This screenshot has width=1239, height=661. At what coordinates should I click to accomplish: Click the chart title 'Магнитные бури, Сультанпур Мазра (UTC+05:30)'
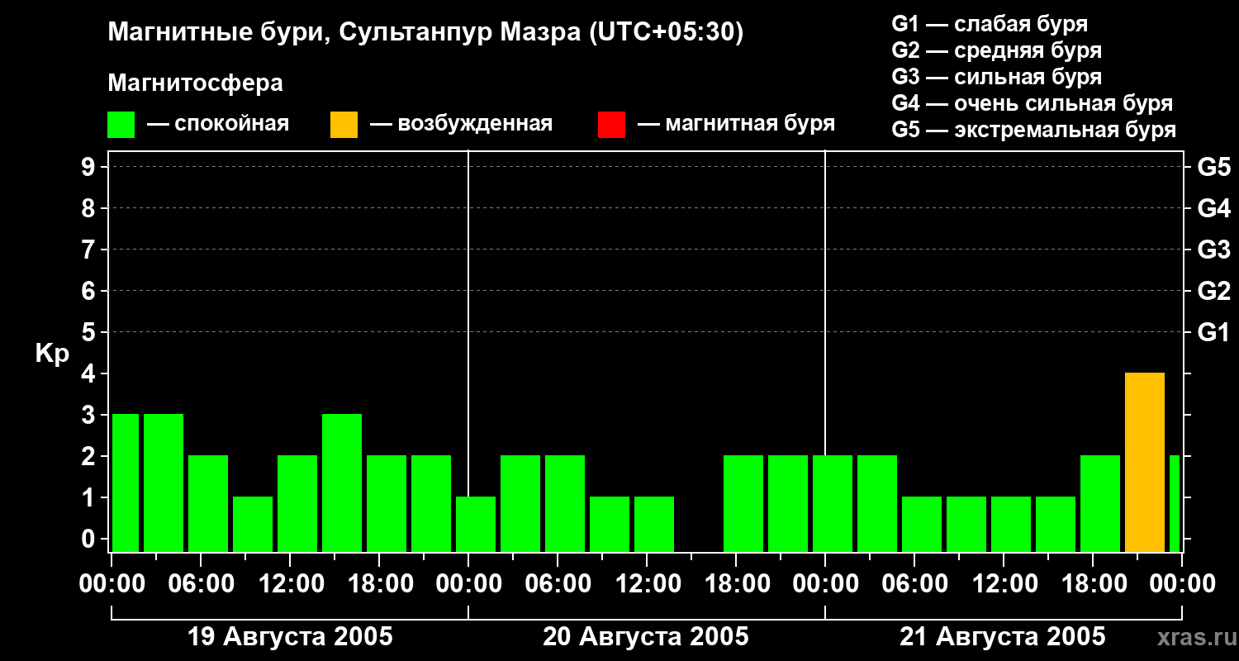click(x=426, y=33)
